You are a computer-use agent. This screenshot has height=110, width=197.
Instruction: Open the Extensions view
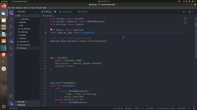coord(11,41)
